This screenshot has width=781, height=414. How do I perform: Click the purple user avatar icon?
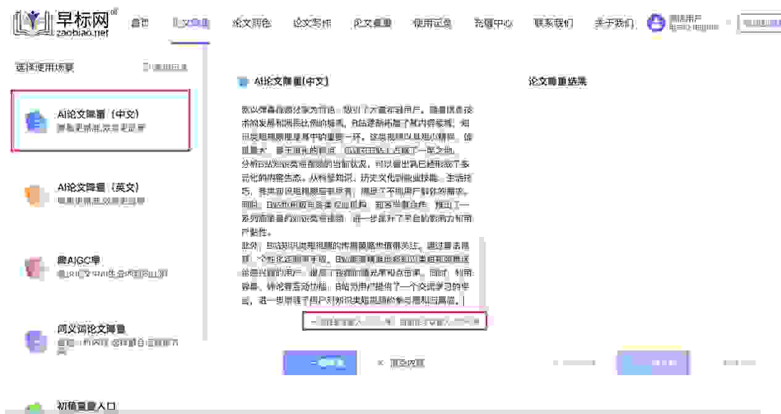[656, 23]
